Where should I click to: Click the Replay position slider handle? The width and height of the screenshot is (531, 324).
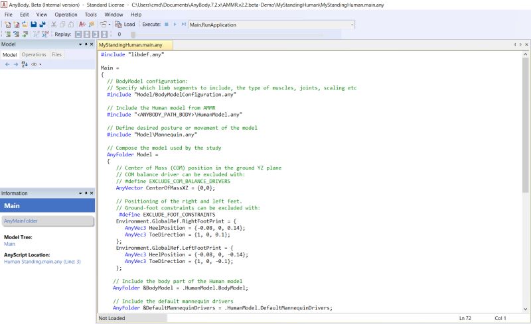(133, 34)
